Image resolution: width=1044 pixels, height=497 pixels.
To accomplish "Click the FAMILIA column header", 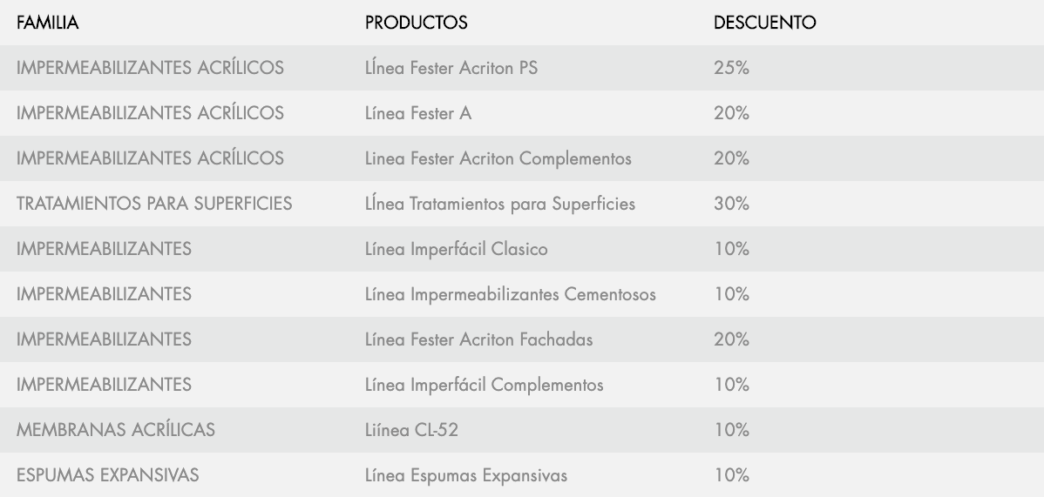I will coord(48,24).
